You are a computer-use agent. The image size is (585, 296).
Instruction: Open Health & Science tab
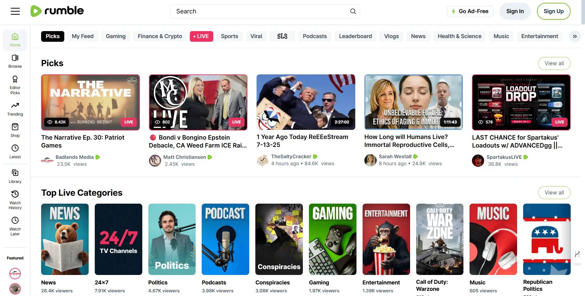(x=459, y=36)
